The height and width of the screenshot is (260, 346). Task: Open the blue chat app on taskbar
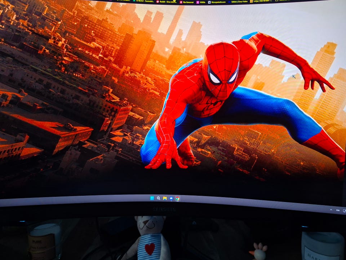click(x=171, y=199)
